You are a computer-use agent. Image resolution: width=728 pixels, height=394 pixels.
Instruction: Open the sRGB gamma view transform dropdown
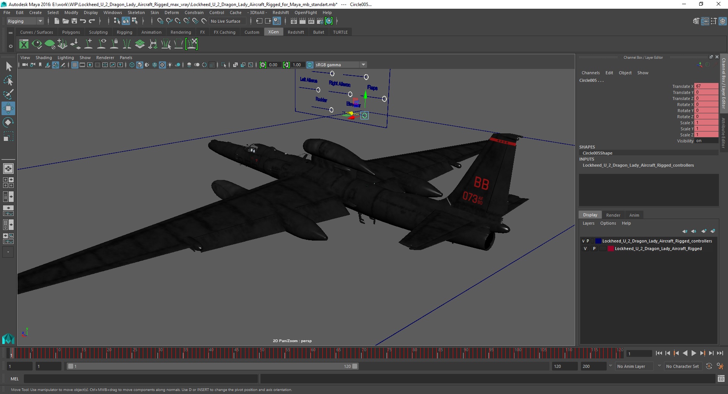click(x=340, y=65)
